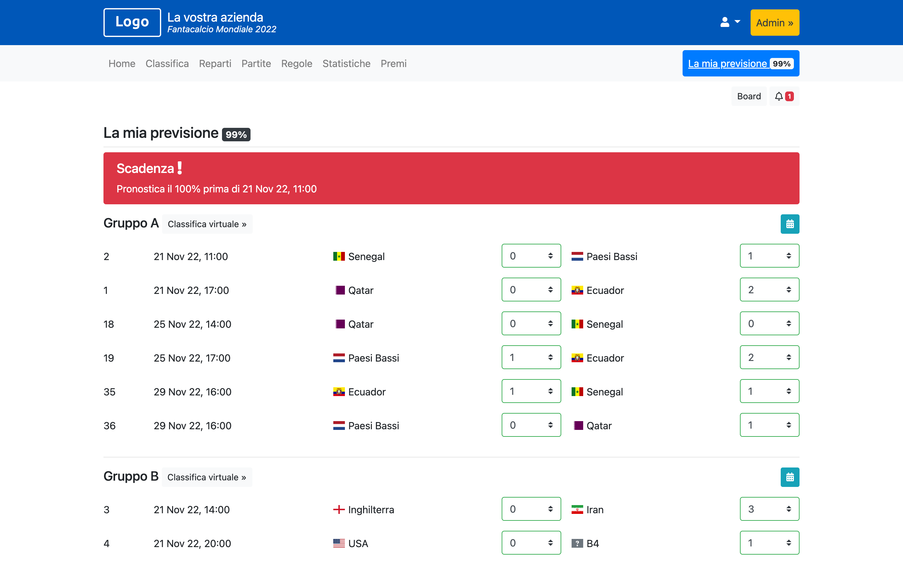The image size is (903, 564).
Task: Click the yellow Admin button
Action: (775, 22)
